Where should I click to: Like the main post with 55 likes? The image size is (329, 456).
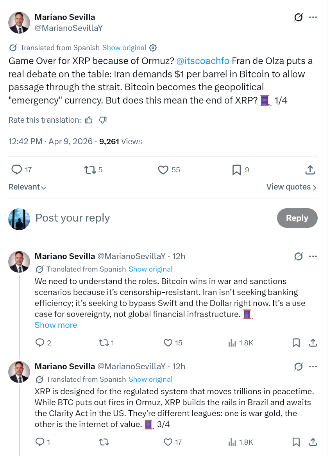[163, 170]
